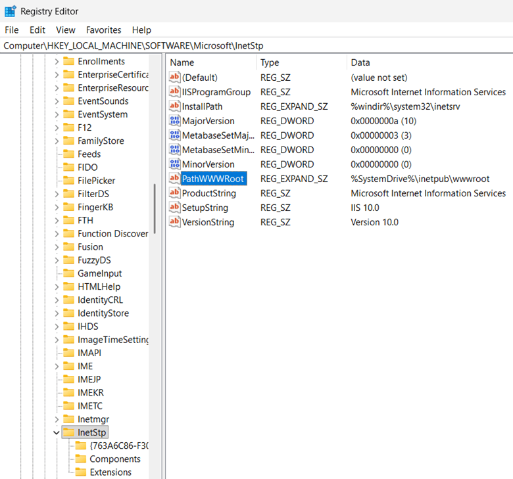
Task: Click the EventSounds folder icon
Action: point(68,101)
